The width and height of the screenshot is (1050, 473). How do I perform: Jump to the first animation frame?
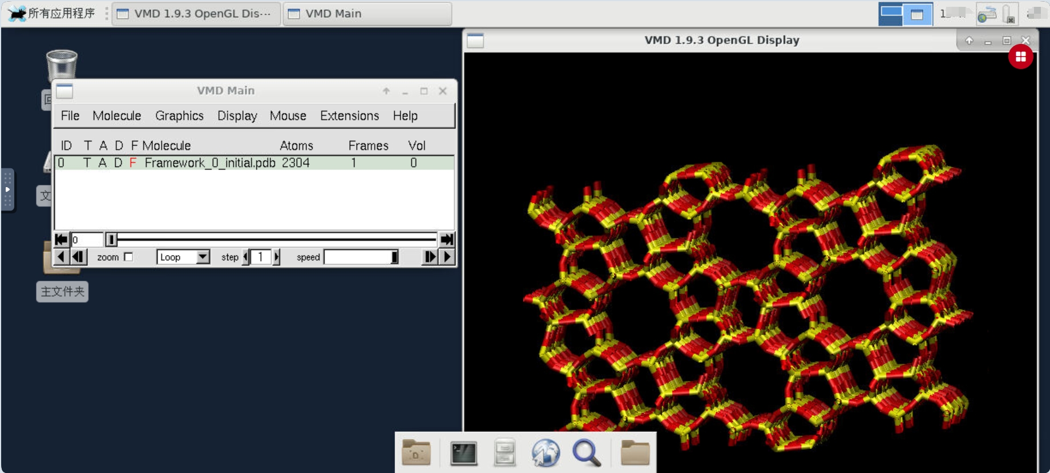pyautogui.click(x=61, y=240)
